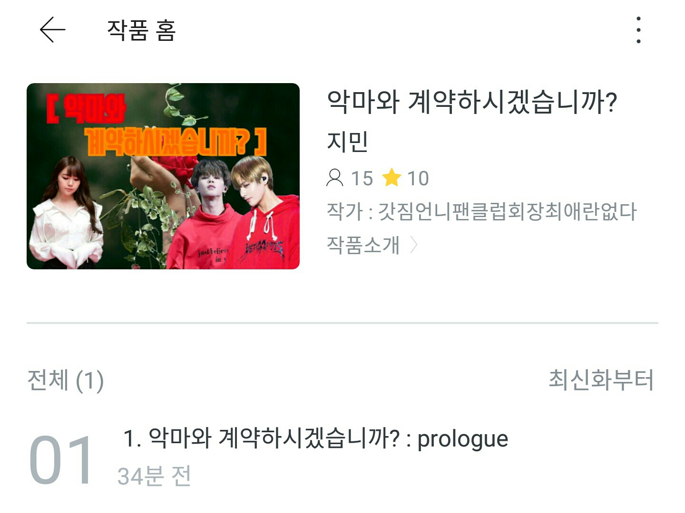Viewport: 685px width, 513px height.
Task: Open the story cover thumbnail
Action: [x=163, y=176]
